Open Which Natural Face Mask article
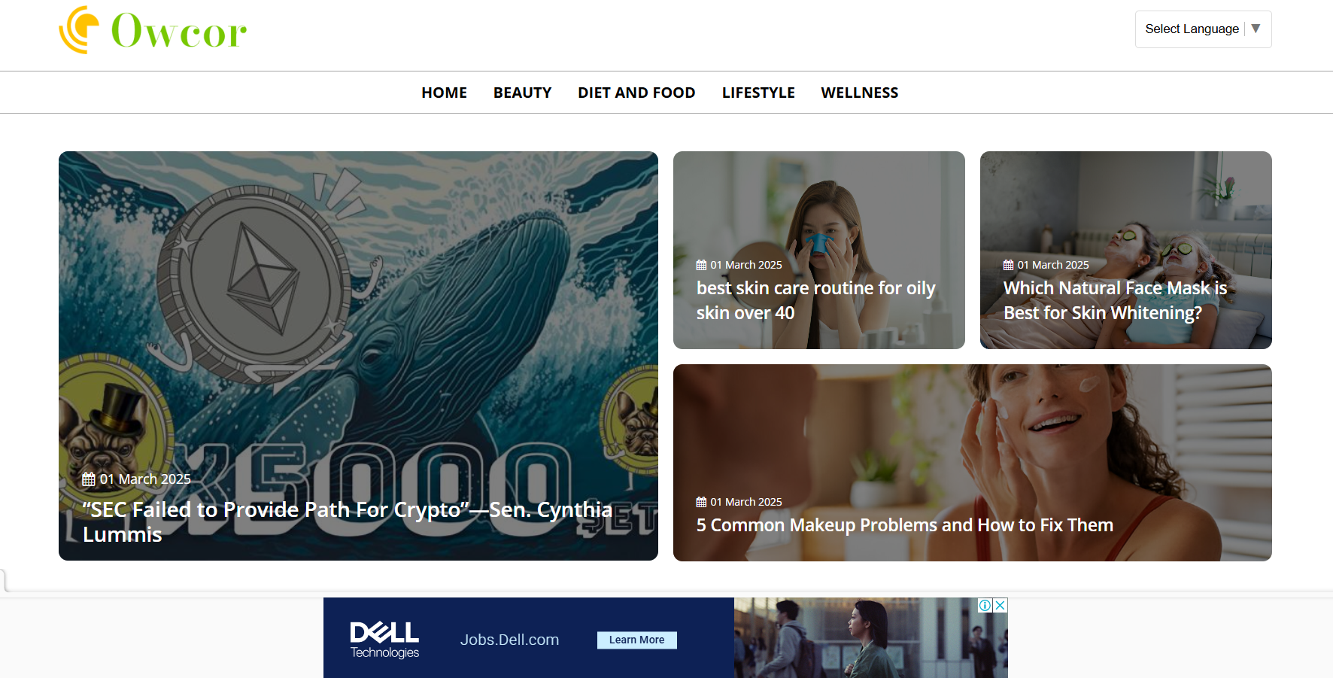Image resolution: width=1333 pixels, height=678 pixels. [x=1115, y=300]
